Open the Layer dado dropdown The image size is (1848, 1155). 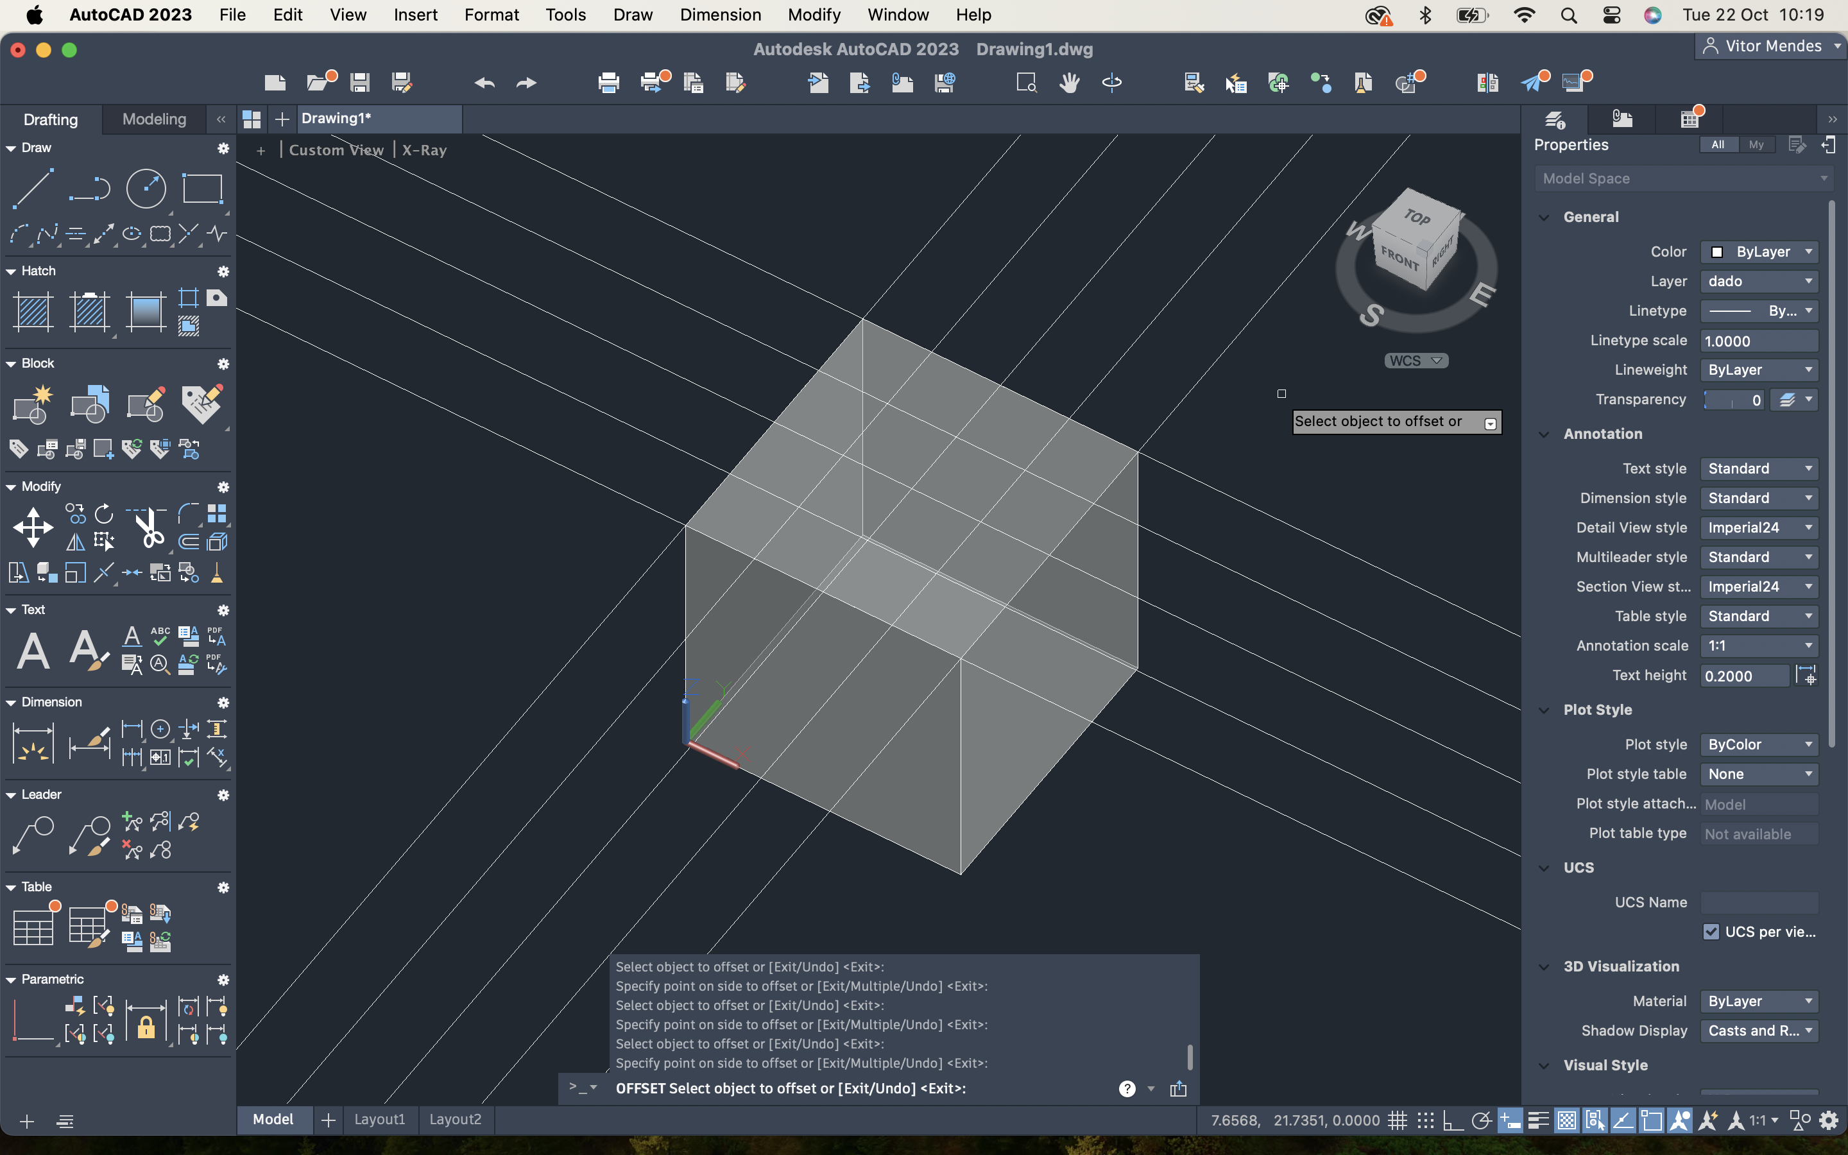pos(1759,282)
